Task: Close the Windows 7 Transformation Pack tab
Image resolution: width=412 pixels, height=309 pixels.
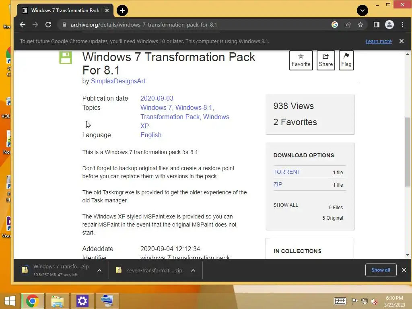Action: pyautogui.click(x=107, y=10)
